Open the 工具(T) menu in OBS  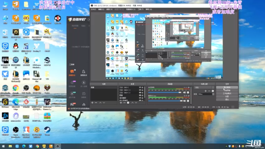pos(140,10)
